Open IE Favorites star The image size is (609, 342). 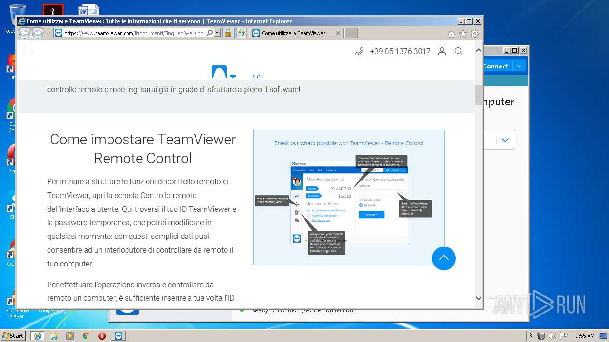[463, 34]
